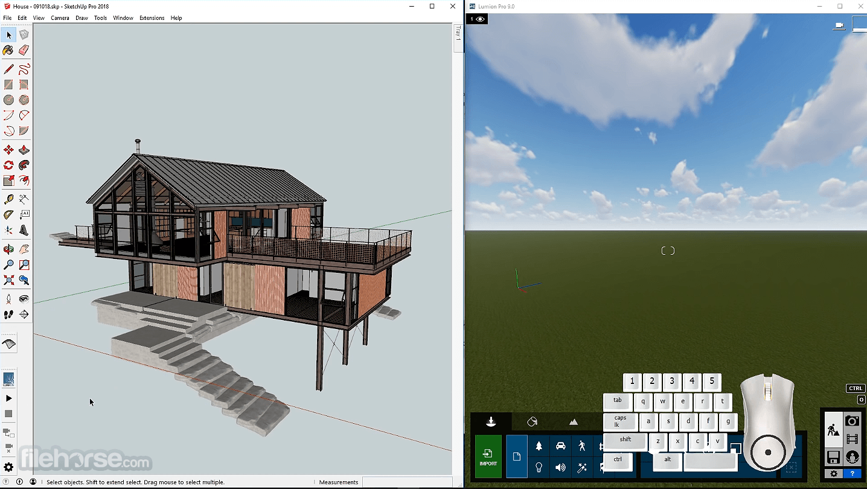The image size is (867, 489).
Task: Open Lumion Photo mode camera icon
Action: tap(852, 421)
